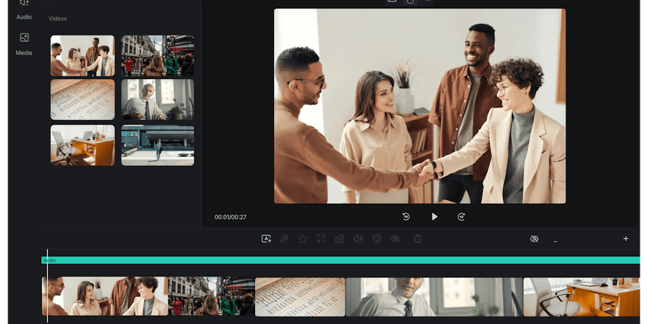Click the replace clip loop icon
Viewport: 648px width, 324px height.
340,239
